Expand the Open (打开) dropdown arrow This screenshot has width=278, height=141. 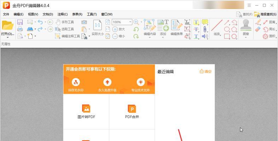8,37
